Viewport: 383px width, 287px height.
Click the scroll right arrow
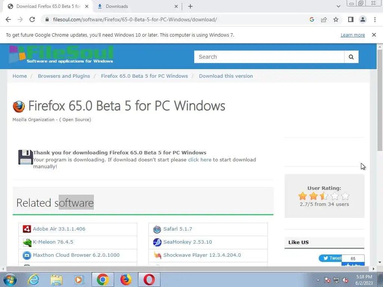(x=373, y=269)
